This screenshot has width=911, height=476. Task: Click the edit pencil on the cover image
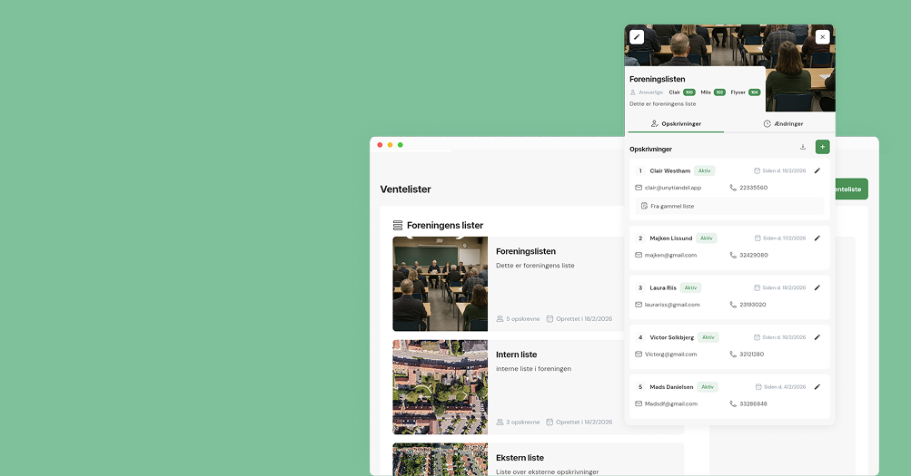638,37
